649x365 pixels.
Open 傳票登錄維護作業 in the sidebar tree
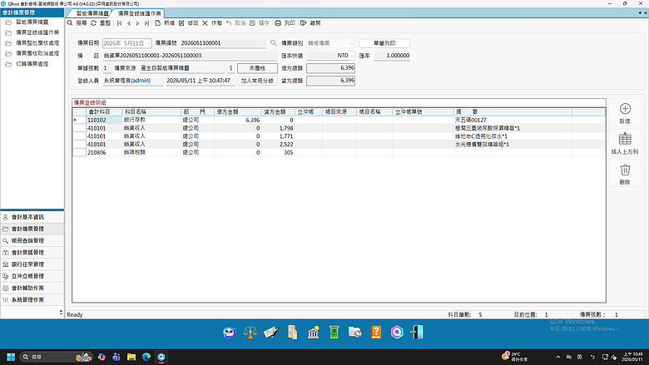coord(37,32)
